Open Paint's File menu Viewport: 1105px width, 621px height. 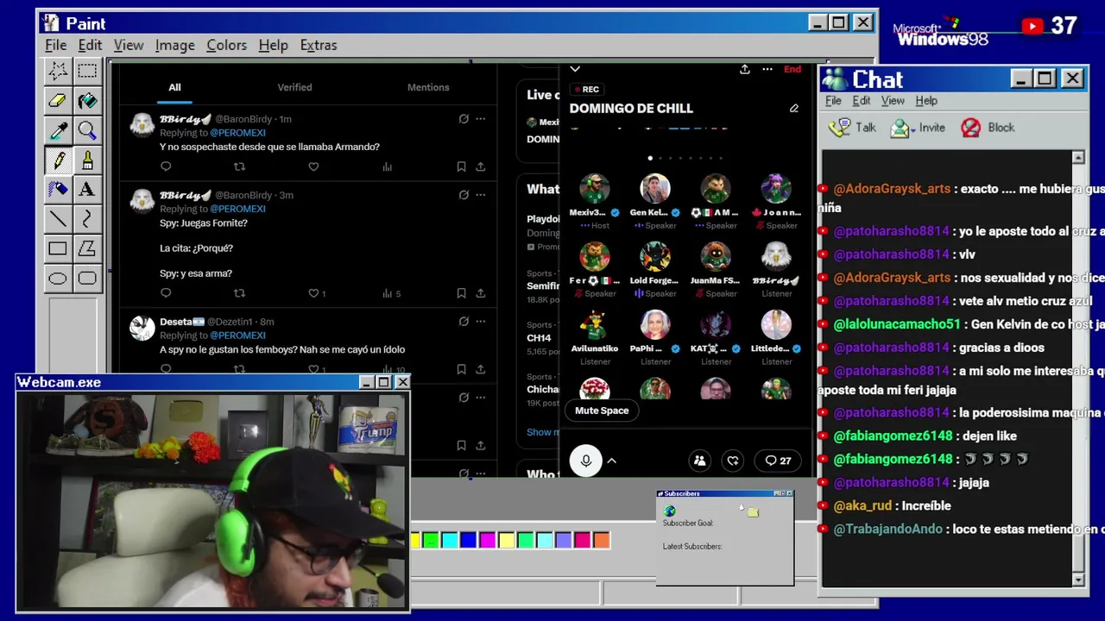[x=56, y=45]
